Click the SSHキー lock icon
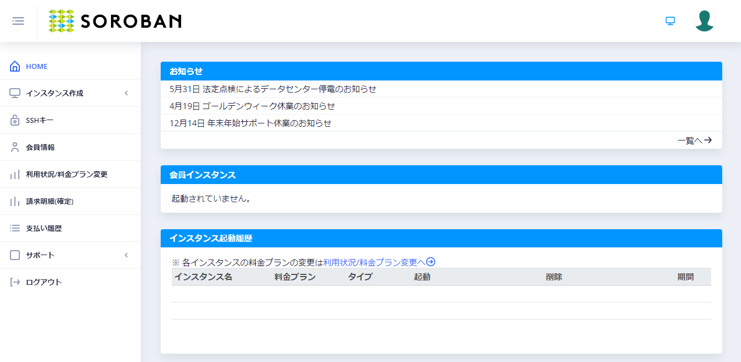The width and height of the screenshot is (741, 362). (x=15, y=120)
